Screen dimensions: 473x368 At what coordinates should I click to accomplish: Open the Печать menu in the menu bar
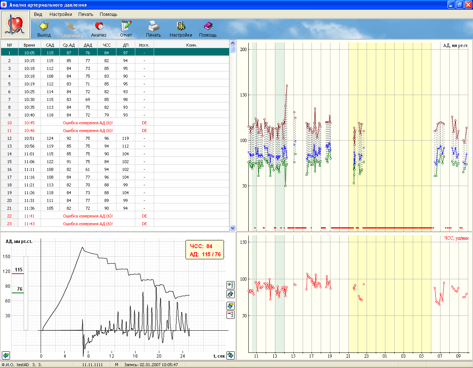86,14
